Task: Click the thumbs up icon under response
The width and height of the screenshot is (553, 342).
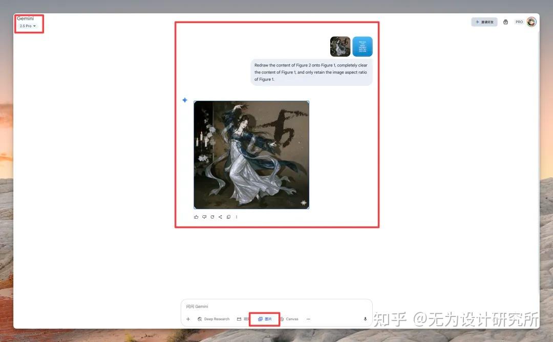Action: tap(196, 217)
